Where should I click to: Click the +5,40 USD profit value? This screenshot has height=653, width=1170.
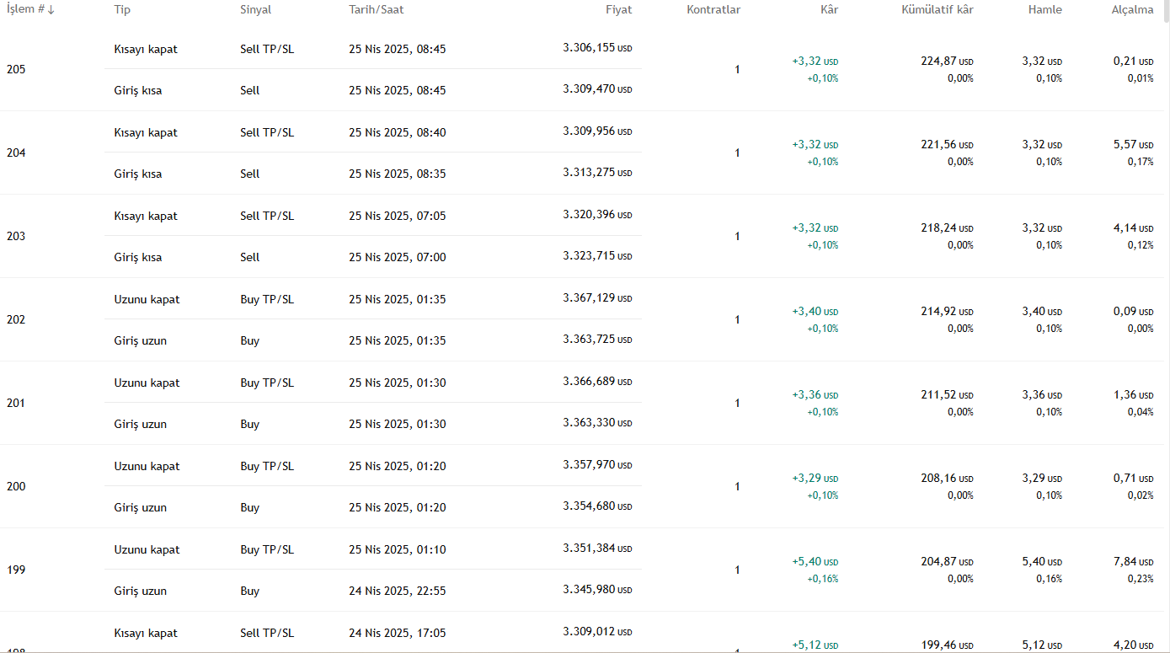tap(815, 562)
